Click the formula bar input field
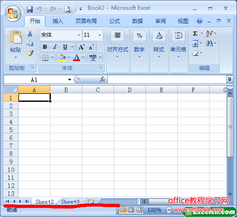 (167, 79)
